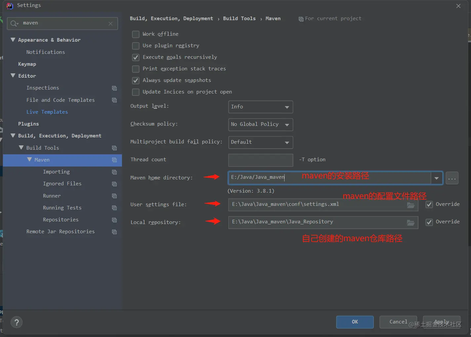
Task: Click Build Tools in breadcrumb
Action: click(x=239, y=19)
